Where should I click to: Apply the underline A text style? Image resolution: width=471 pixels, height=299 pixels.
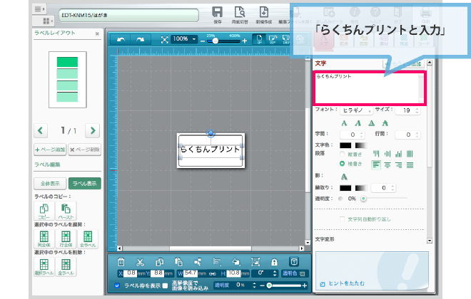(372, 123)
